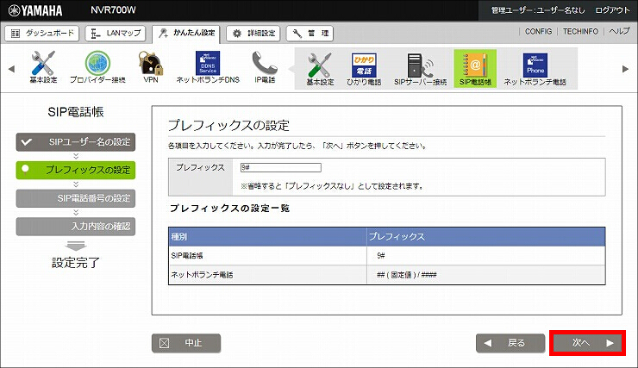Click the 9# prefix value in table
The width and height of the screenshot is (638, 368).
[x=381, y=256]
